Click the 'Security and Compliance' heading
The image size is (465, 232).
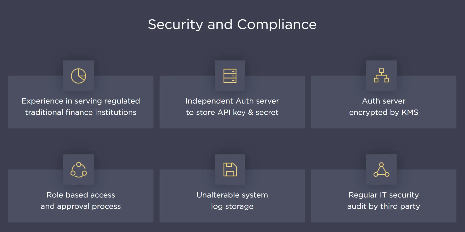tap(232, 24)
